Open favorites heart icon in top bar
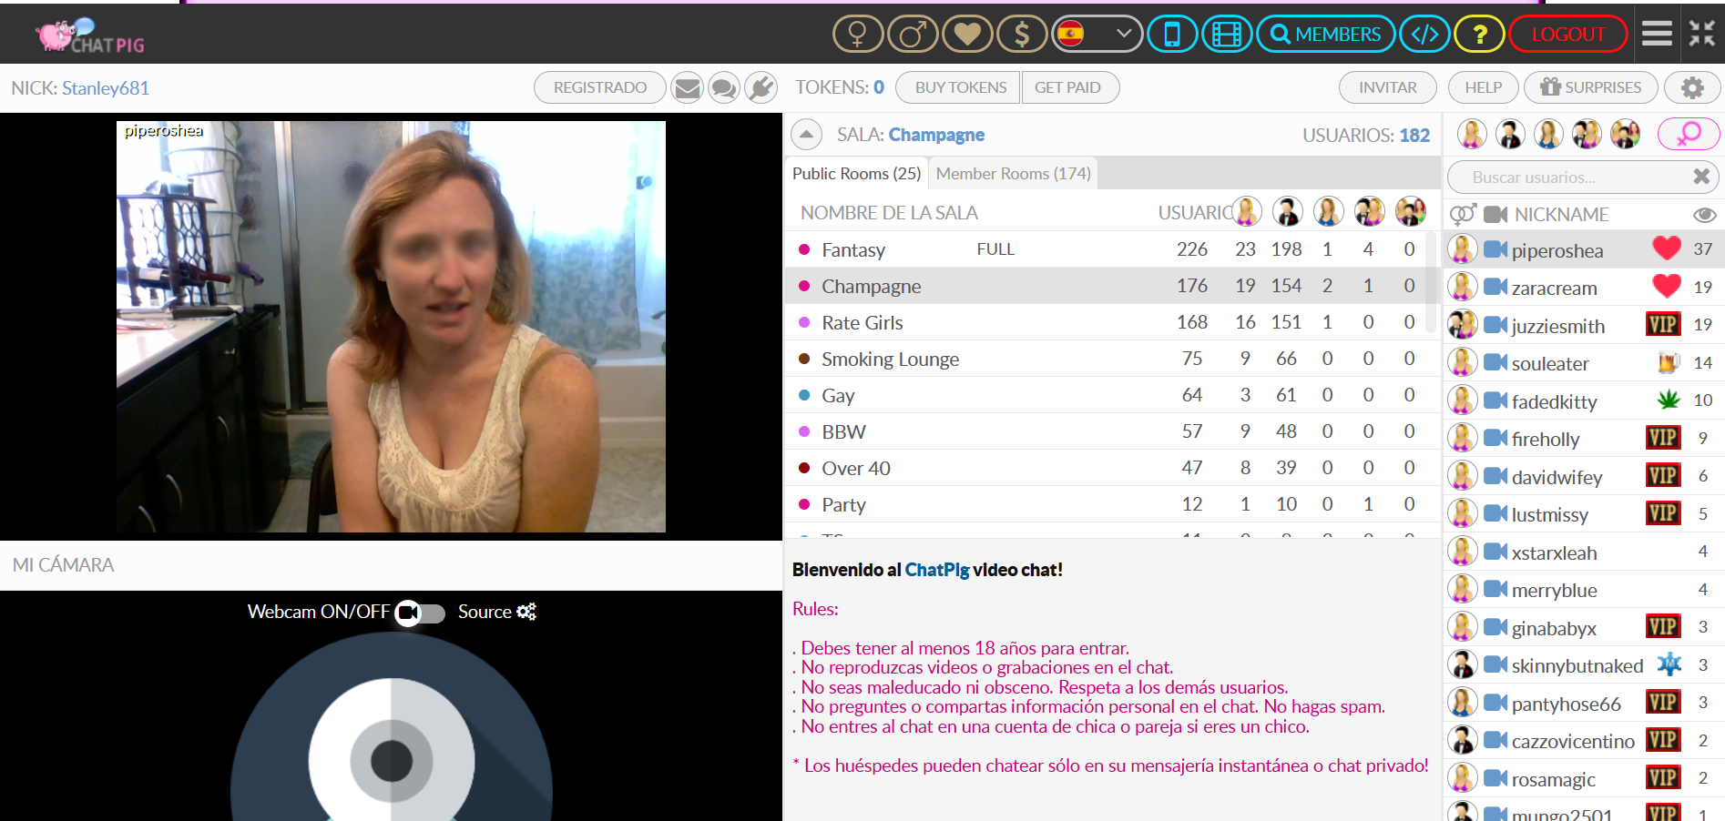Screen dimensions: 1725x821 tap(967, 35)
